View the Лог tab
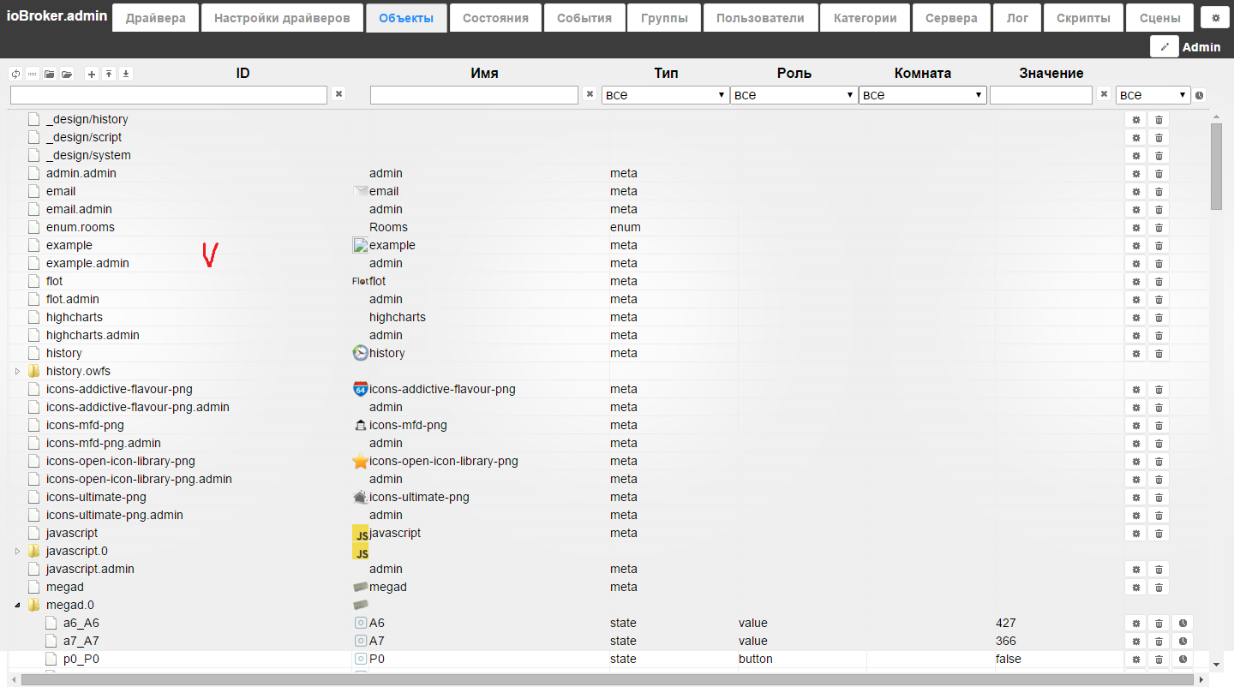 point(1017,17)
